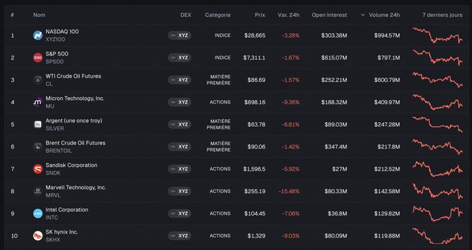472x250 pixels.
Task: Open SK hynix Inc. market name
Action: (x=62, y=232)
